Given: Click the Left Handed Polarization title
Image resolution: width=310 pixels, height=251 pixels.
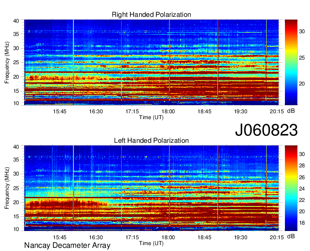Looking at the screenshot, I should coord(151,141).
